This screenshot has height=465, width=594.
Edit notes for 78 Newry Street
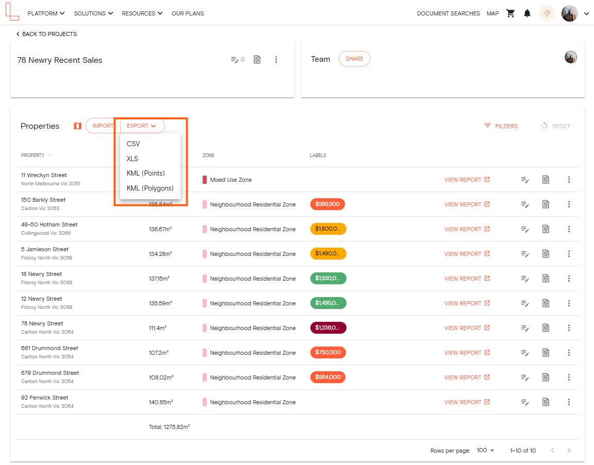point(525,328)
